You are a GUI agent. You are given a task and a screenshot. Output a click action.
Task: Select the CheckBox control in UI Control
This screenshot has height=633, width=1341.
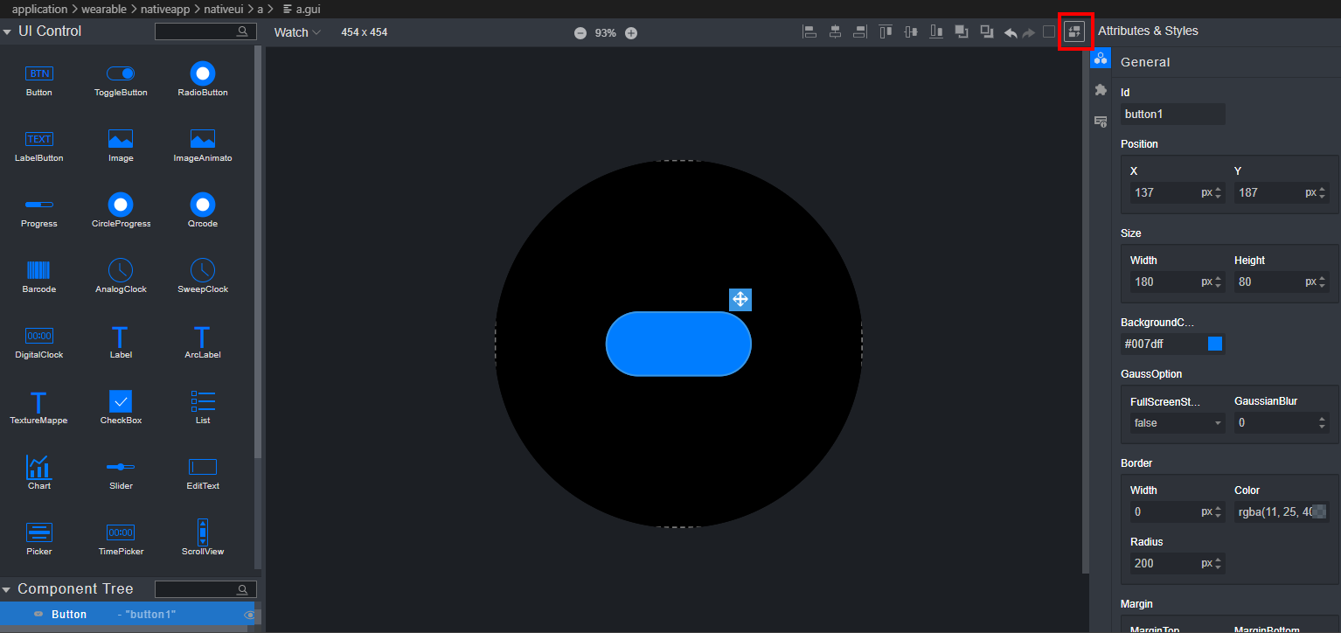pyautogui.click(x=121, y=401)
